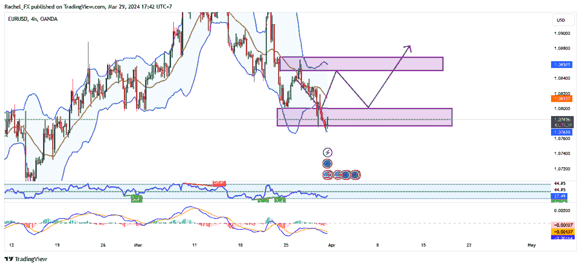Click the Rachel_FX published header text

(88, 6)
